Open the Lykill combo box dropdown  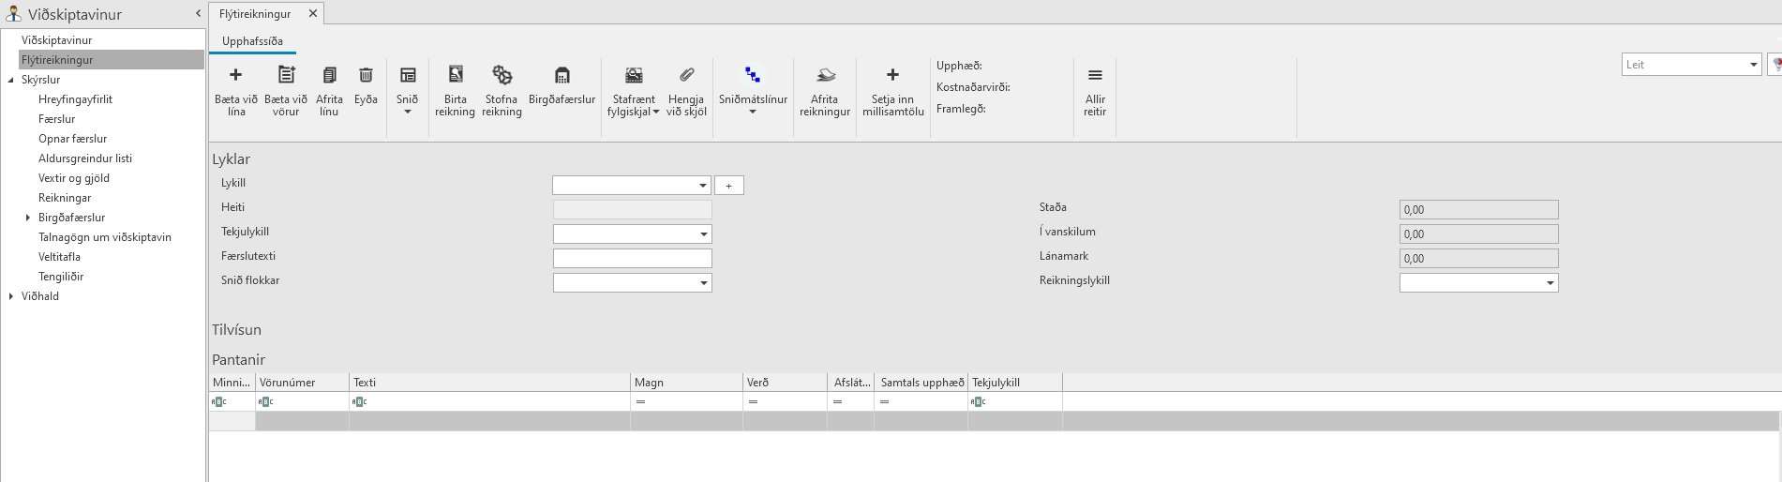click(x=703, y=186)
